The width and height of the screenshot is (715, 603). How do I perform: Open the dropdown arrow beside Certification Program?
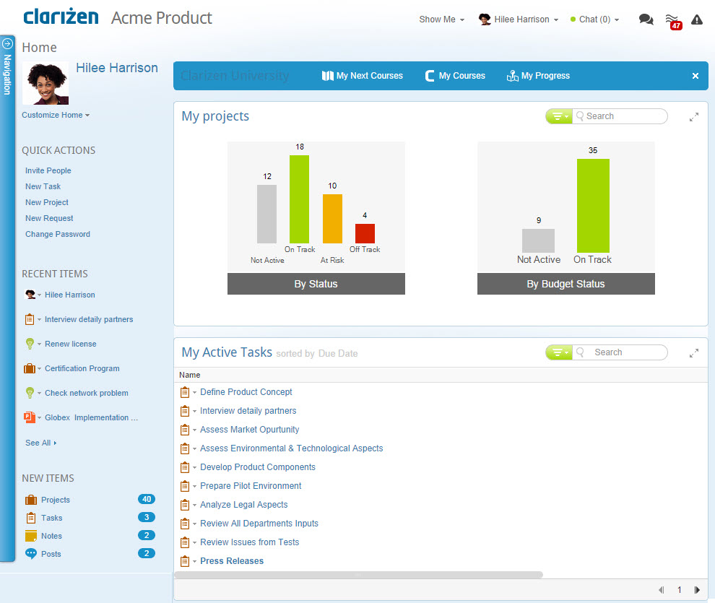(39, 368)
